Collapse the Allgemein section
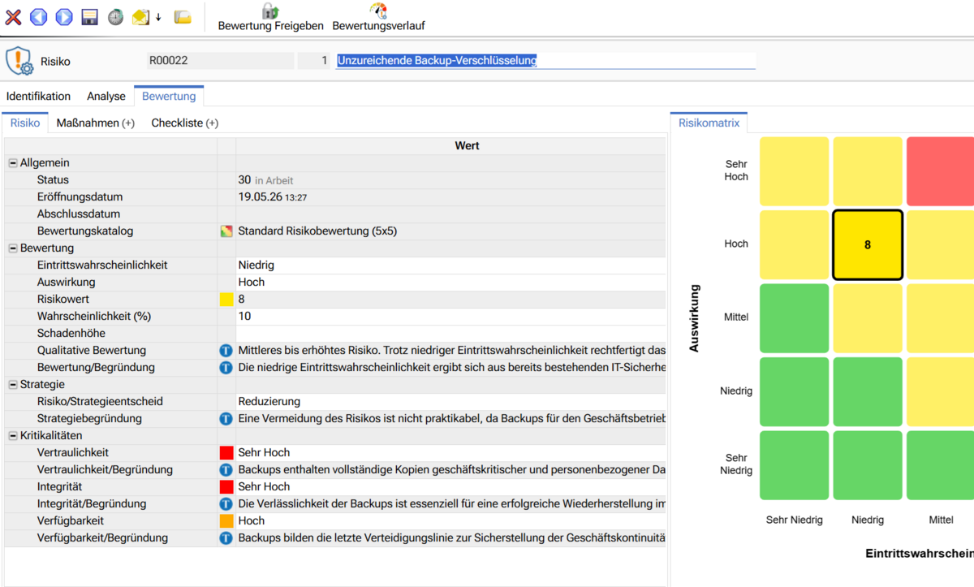This screenshot has width=974, height=587. (x=13, y=163)
